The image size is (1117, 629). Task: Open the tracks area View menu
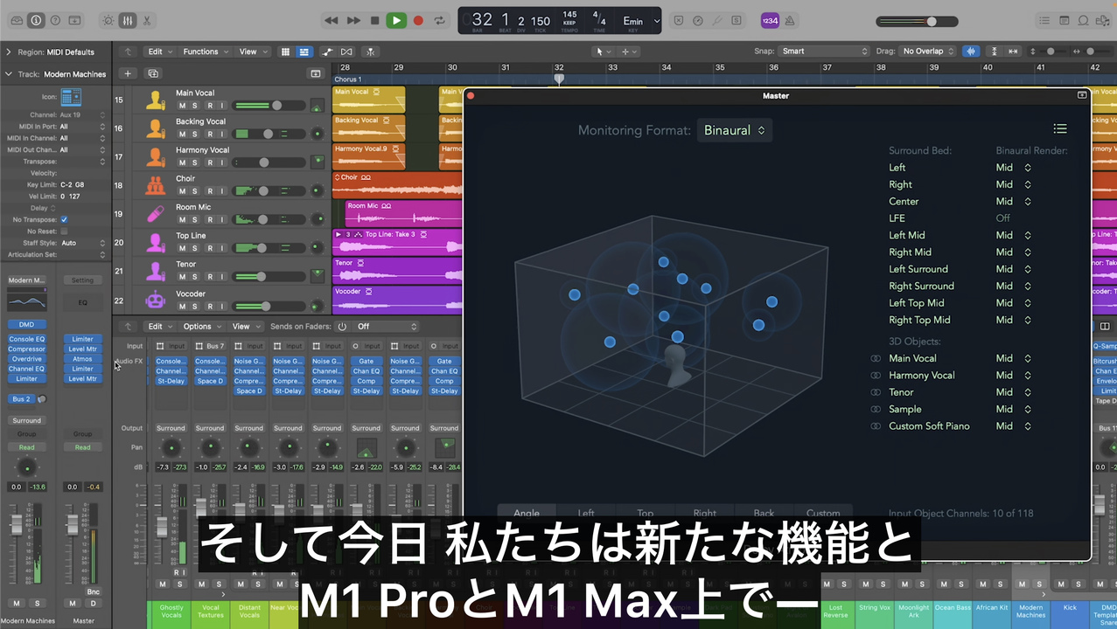(253, 52)
